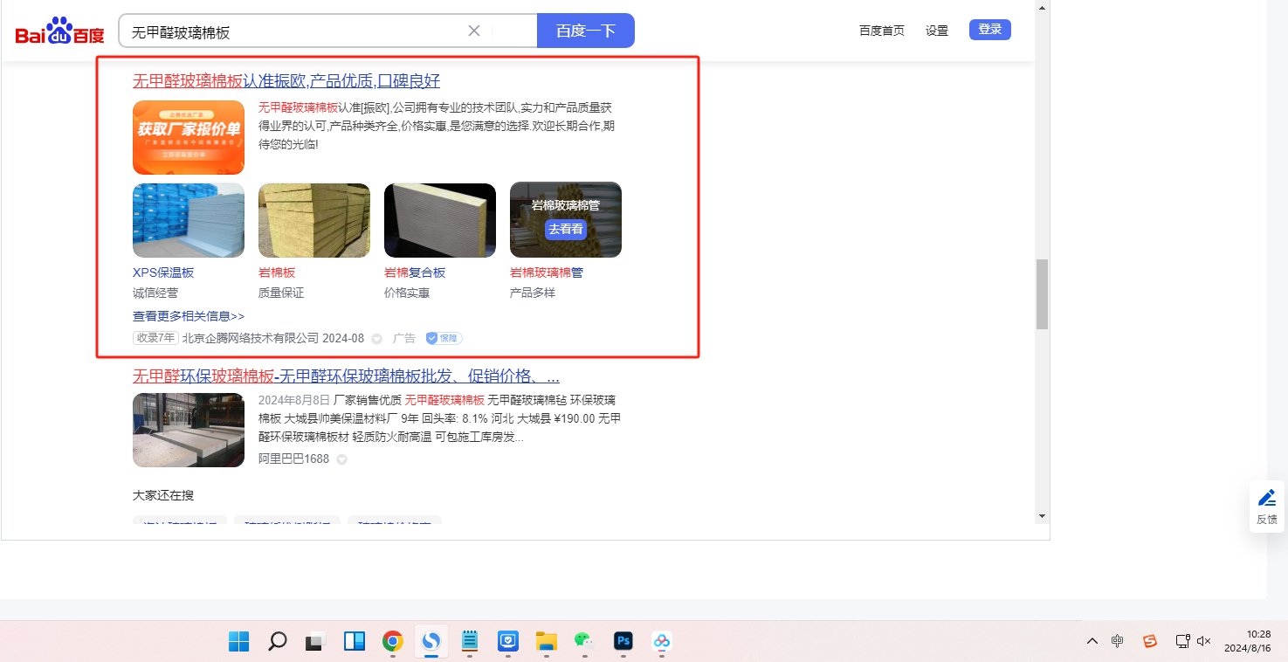
Task: Click the orange 获取厂家报价单 thumbnail
Action: click(189, 138)
